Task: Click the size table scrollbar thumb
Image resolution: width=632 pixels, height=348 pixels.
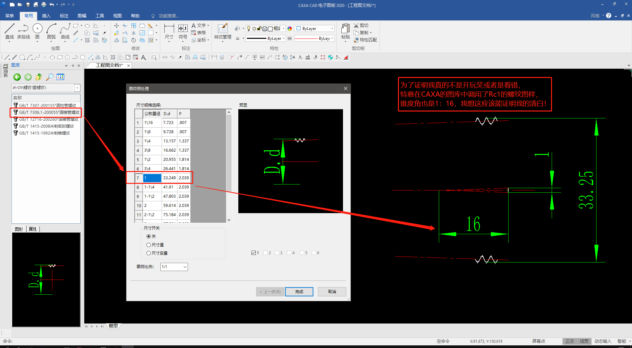Action: tap(229, 153)
